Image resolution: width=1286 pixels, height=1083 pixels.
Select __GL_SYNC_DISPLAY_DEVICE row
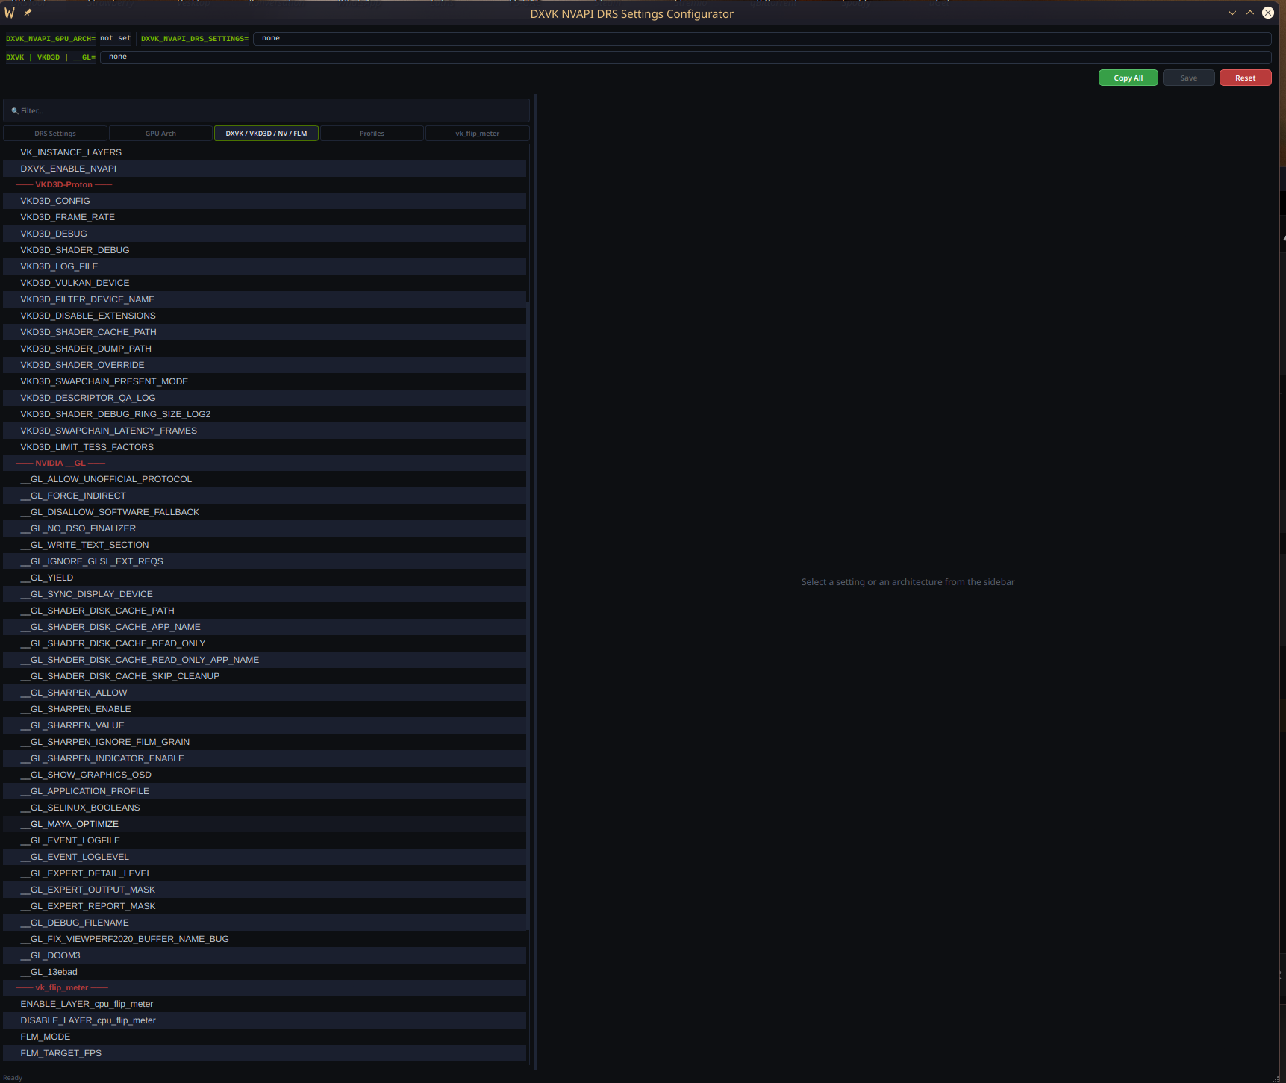[x=265, y=594]
